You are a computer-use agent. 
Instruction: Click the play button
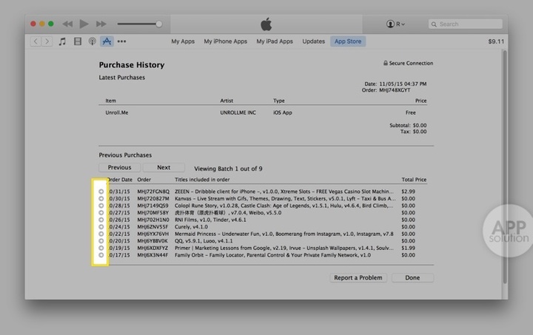tap(84, 24)
